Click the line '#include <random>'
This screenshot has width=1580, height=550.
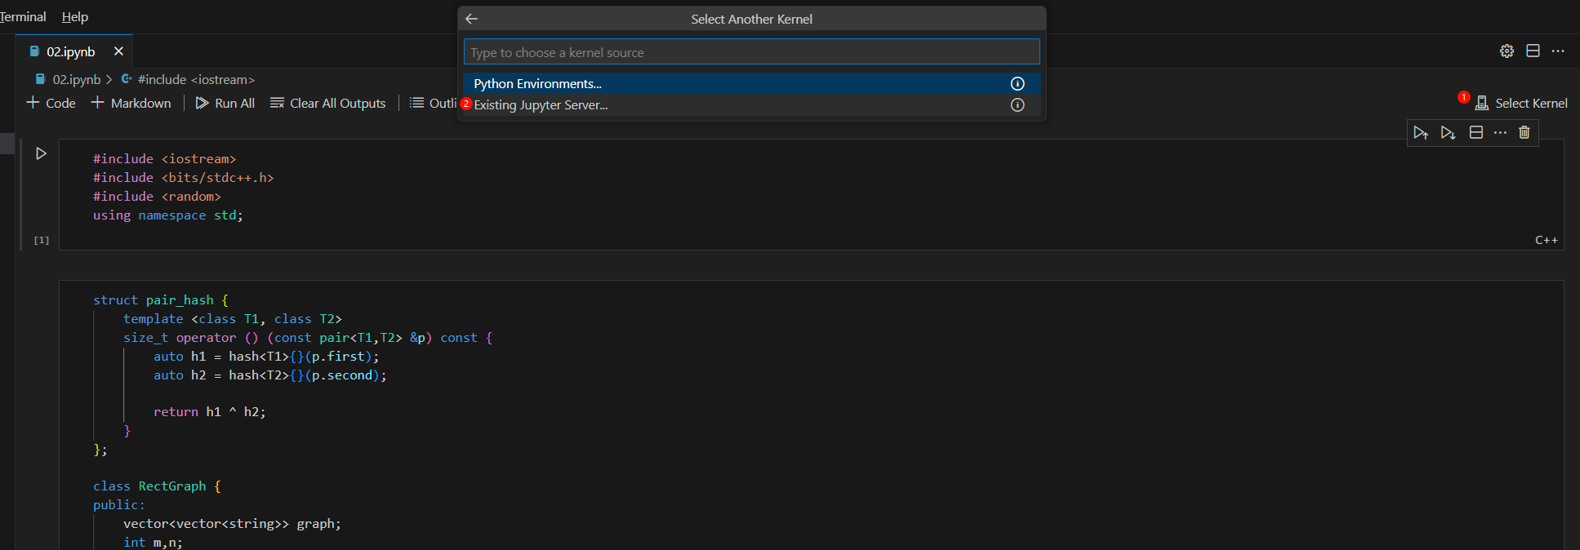157,197
